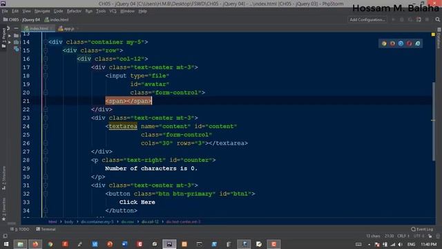The image size is (442, 249).
Task: Open the Code menu
Action: pos(58,11)
